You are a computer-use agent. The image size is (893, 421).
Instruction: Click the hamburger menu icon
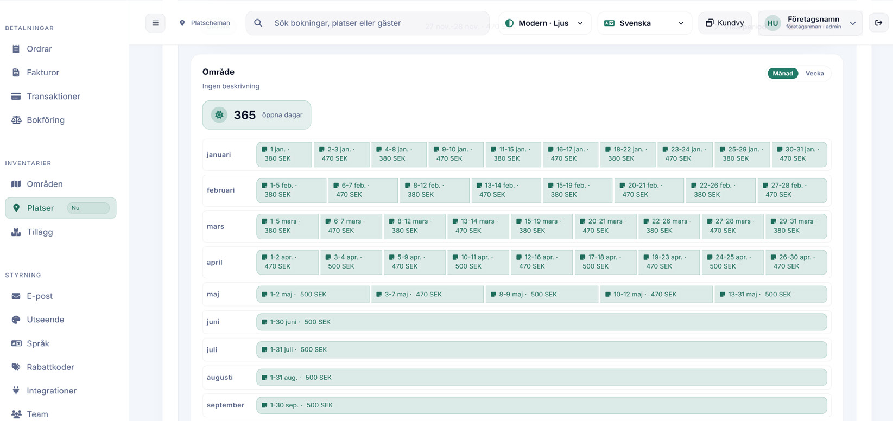coord(155,23)
